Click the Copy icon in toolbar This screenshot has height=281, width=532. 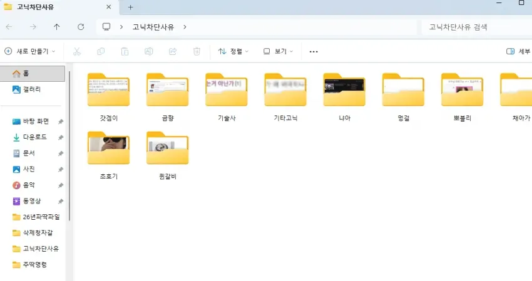tap(101, 51)
